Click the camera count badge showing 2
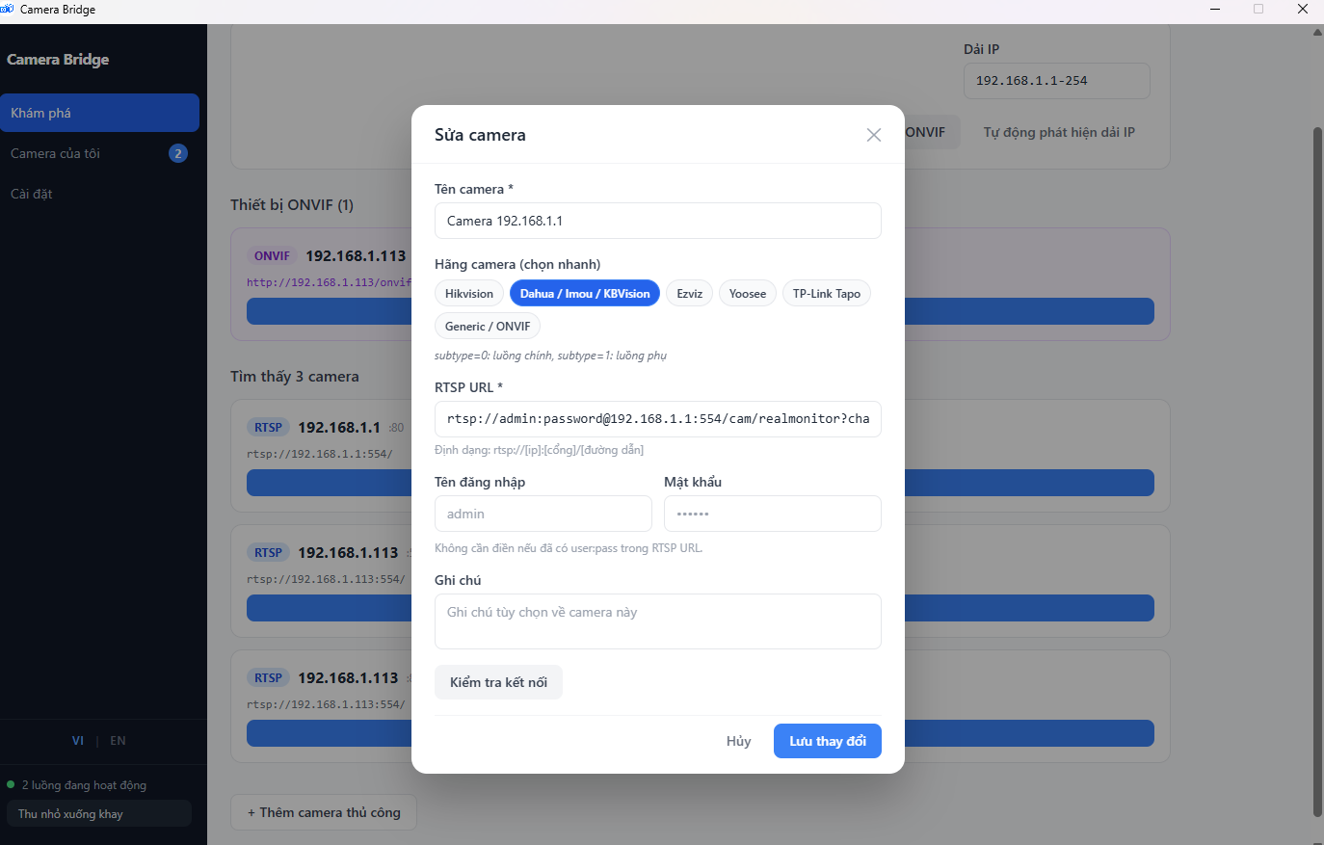Image resolution: width=1324 pixels, height=845 pixels. [178, 153]
